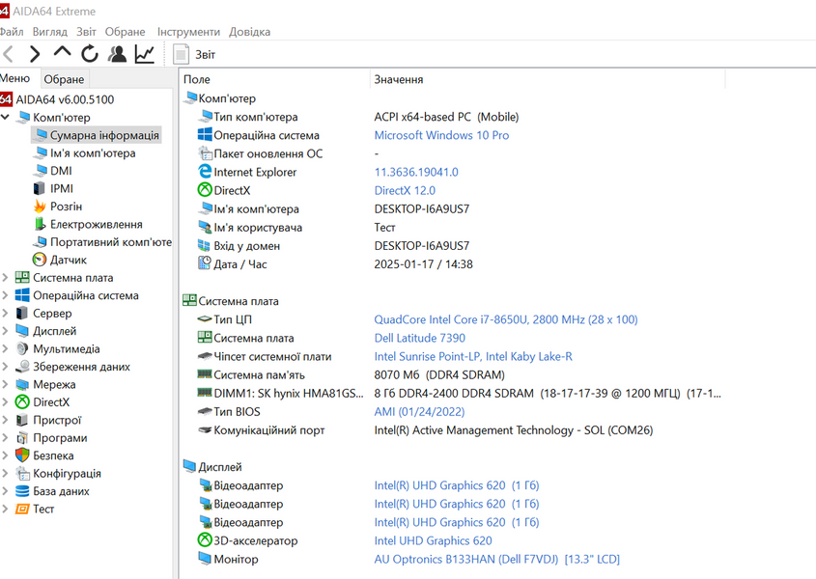This screenshot has width=816, height=579.
Task: Expand the Сервер tree node
Action: click(x=5, y=314)
